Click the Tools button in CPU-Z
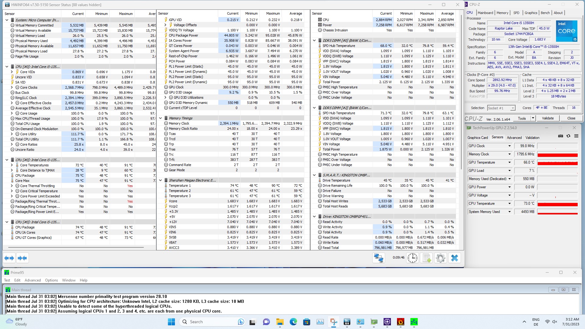 coord(522,118)
